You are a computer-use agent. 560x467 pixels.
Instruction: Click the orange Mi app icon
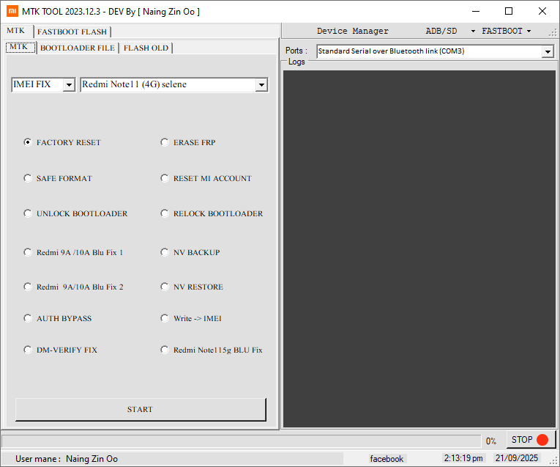coord(12,11)
